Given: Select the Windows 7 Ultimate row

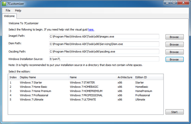Looking at the screenshot, I should 86,99.
